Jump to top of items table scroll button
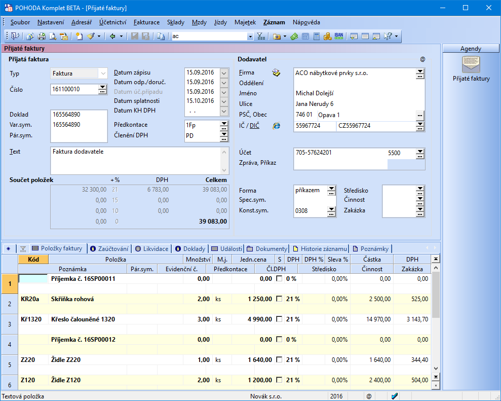501x401 pixels. coord(436,259)
